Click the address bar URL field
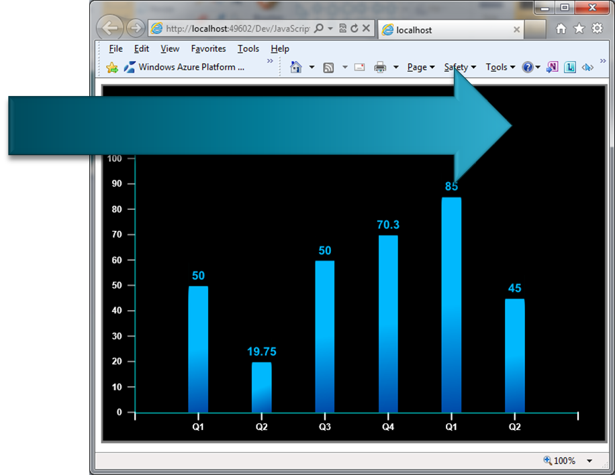 click(238, 29)
